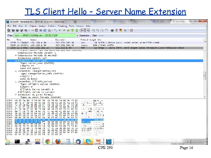Print packets toolbar icon
Viewport: 211px width, 158px height.
pyautogui.click(x=49, y=30)
